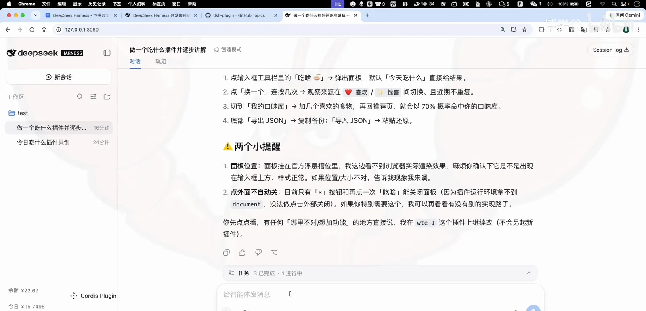
Task: Give the reply a thumbs up
Action: click(242, 252)
